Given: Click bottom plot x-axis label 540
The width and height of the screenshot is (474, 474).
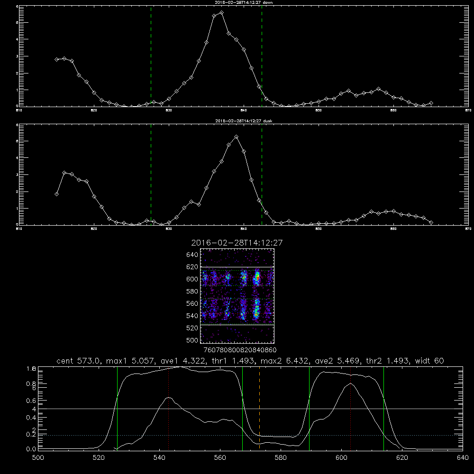Looking at the screenshot, I should tap(159, 458).
